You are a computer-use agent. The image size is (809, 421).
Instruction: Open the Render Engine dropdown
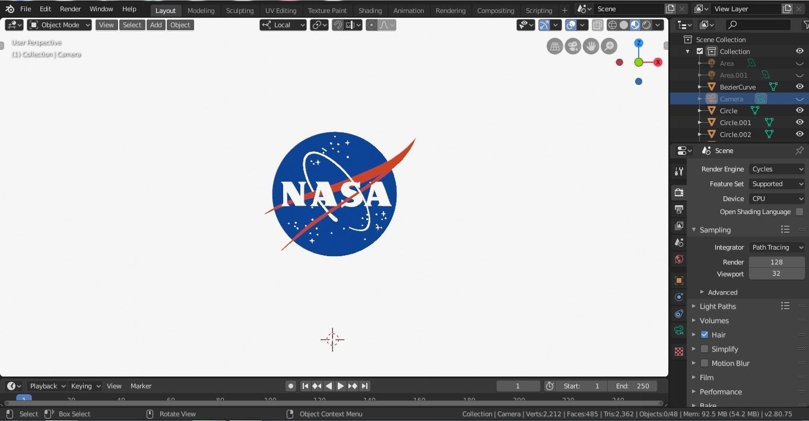(x=776, y=169)
